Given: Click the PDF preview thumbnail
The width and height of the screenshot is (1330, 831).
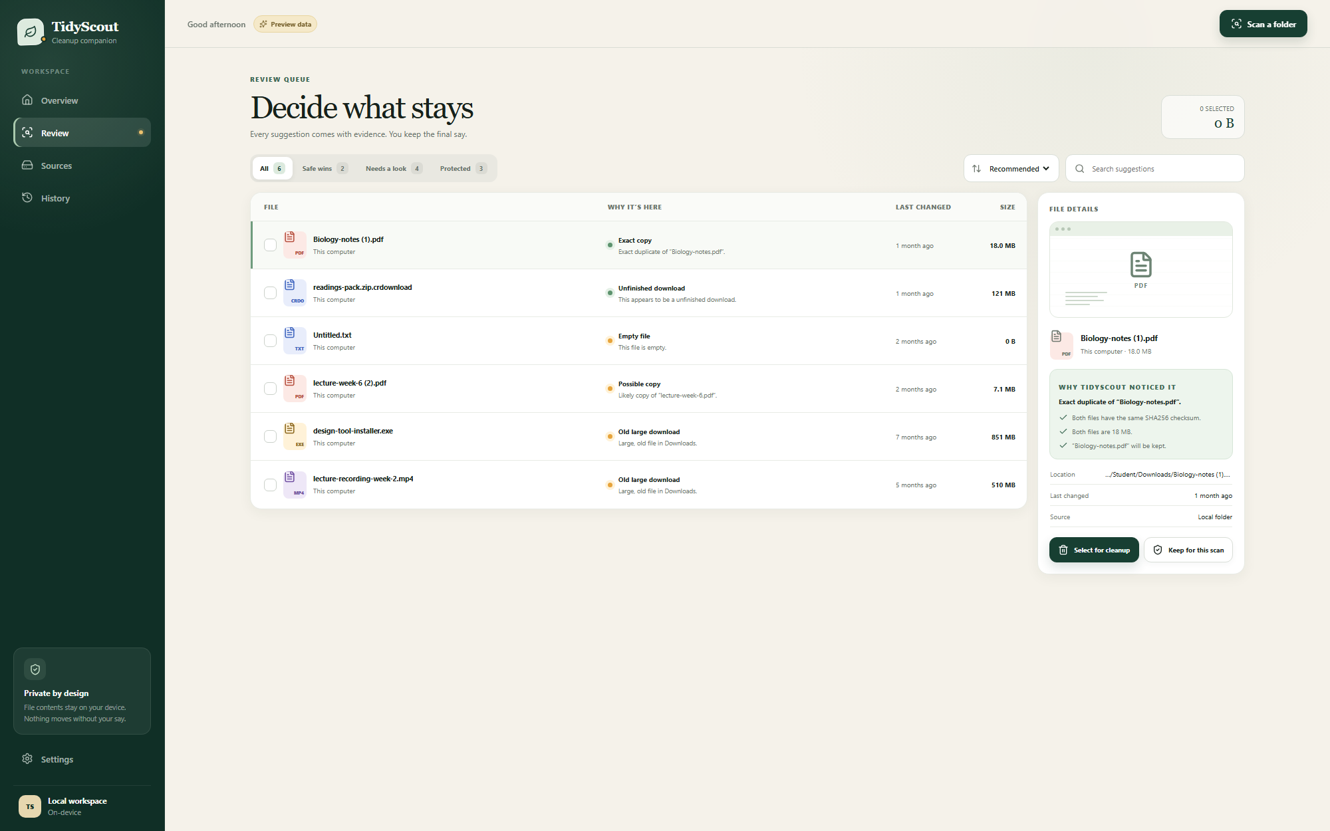Looking at the screenshot, I should pos(1141,269).
